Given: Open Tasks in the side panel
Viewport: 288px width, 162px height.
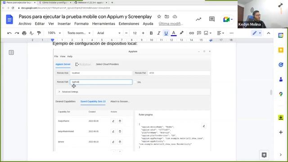Looking at the screenshot, I should [281, 65].
